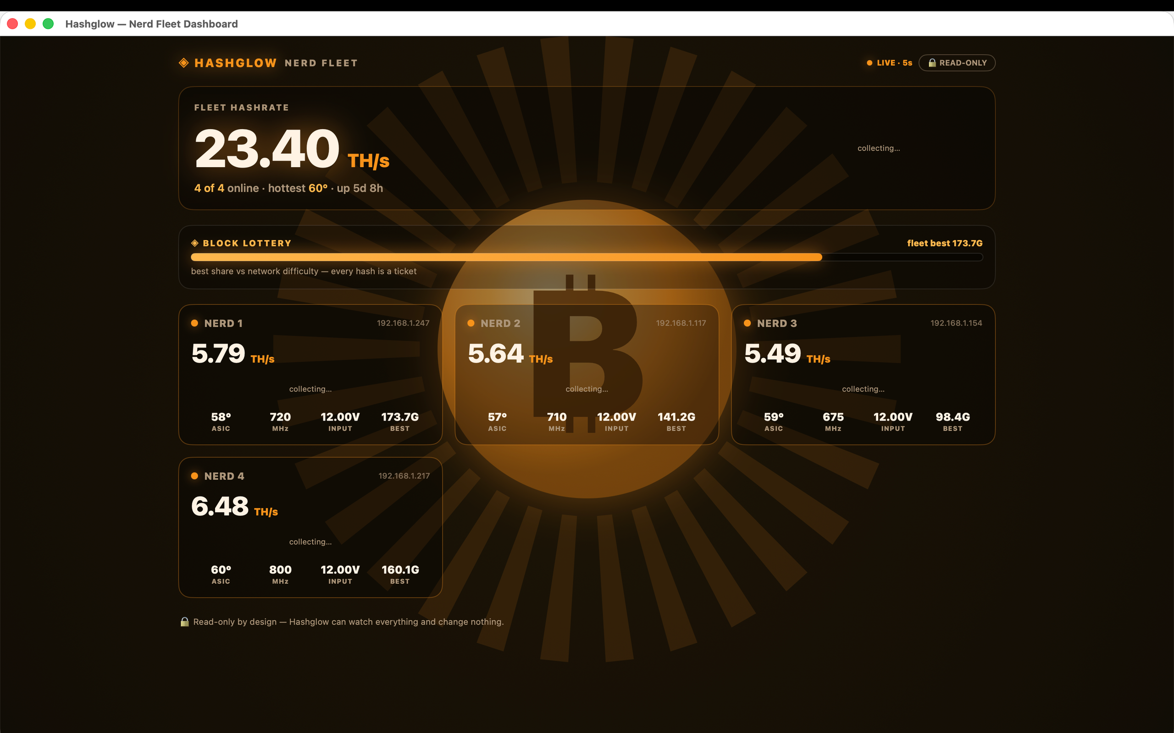Viewport: 1174px width, 733px height.
Task: Click the NERD 1 card title
Action: pos(223,323)
